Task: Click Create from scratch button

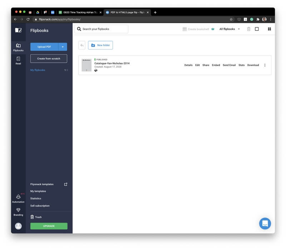Action: tap(49, 59)
